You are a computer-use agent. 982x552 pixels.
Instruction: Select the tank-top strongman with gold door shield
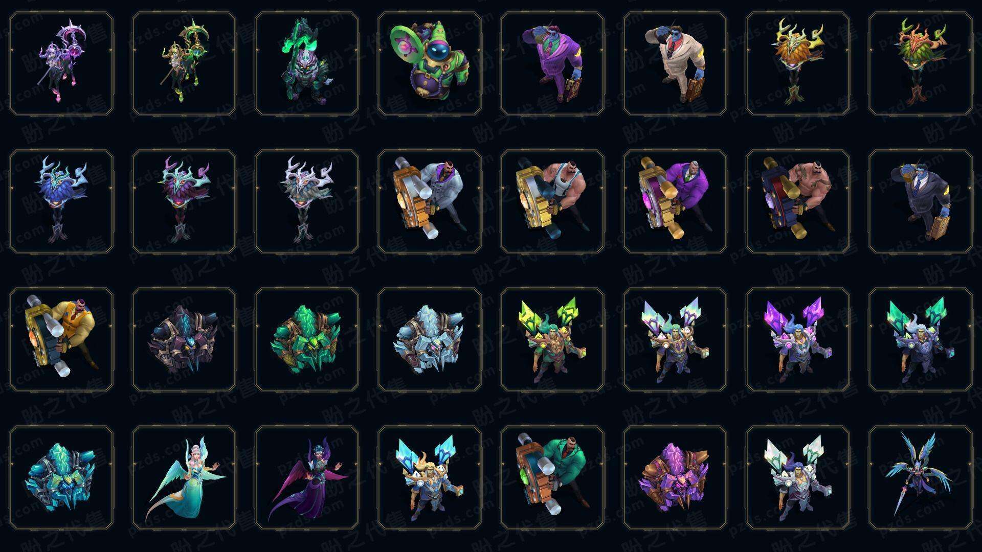pos(552,201)
